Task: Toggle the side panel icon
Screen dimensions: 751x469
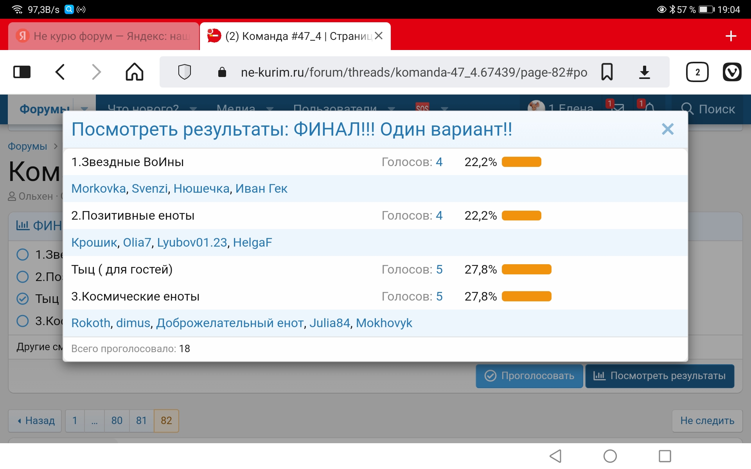Action: tap(22, 72)
